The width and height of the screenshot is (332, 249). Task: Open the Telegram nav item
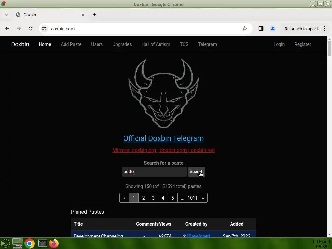pyautogui.click(x=207, y=44)
